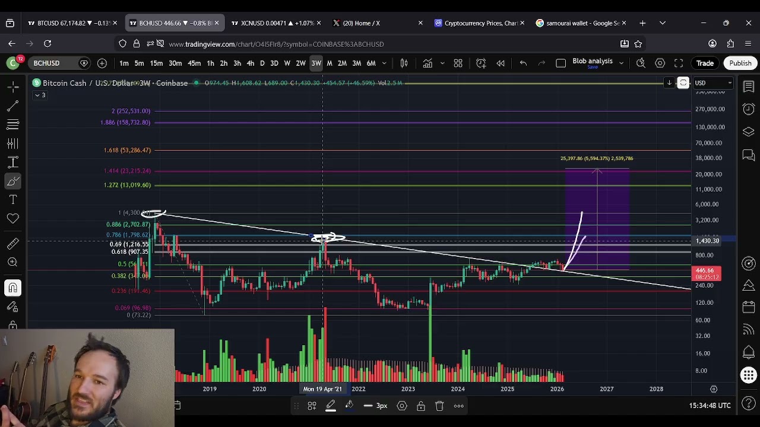Open the calendar panel in right sidebar
Screen dimensions: 760x427
point(748,307)
